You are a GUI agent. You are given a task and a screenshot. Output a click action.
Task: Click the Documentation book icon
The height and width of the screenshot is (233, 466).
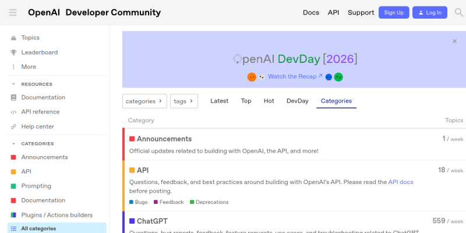click(x=13, y=97)
